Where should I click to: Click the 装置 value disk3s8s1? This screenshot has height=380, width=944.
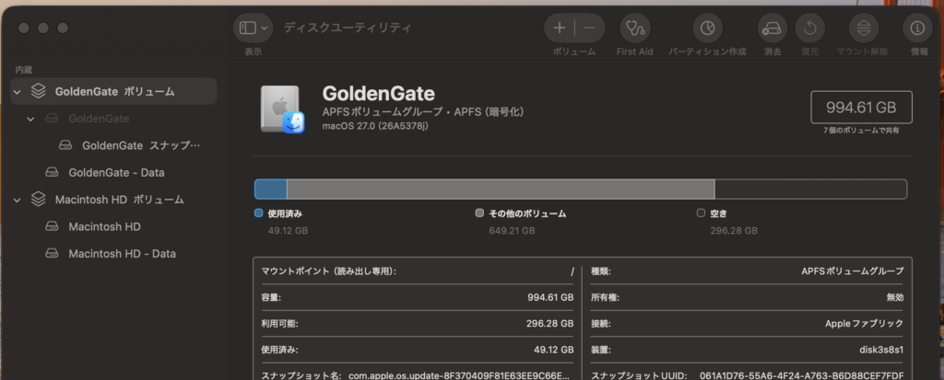tap(881, 350)
